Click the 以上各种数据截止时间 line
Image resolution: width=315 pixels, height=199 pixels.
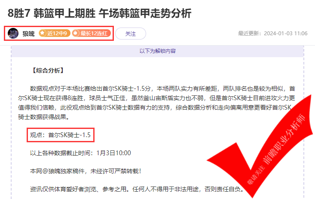(80, 153)
